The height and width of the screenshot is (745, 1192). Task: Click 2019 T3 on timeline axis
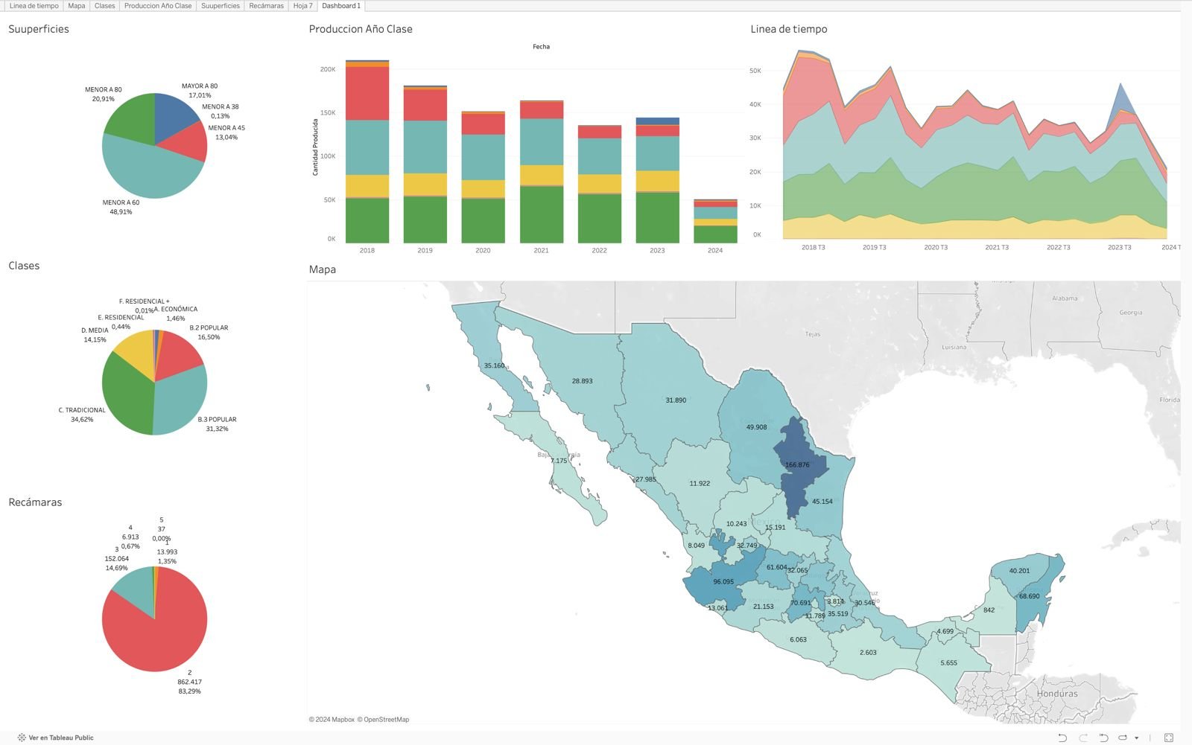(875, 247)
